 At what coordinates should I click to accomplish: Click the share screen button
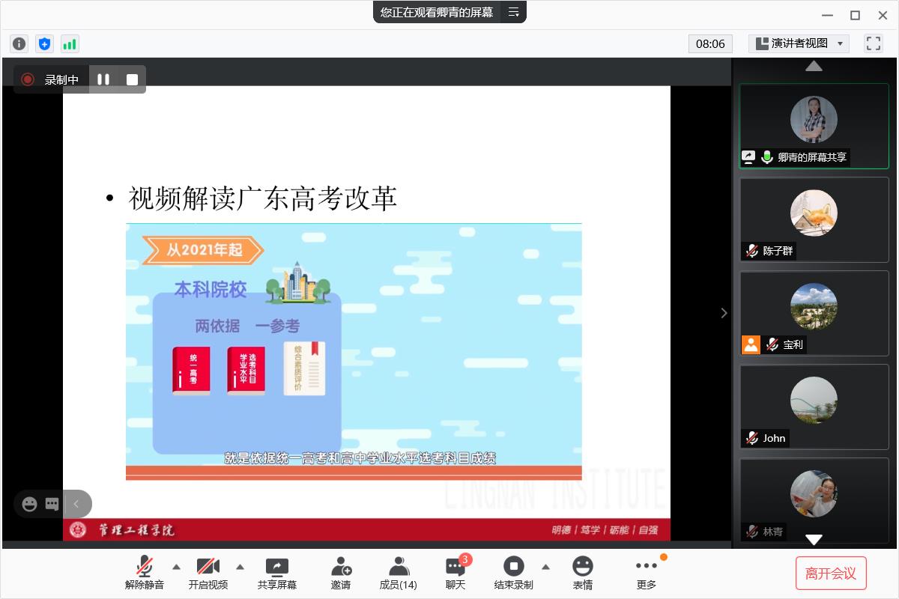coord(276,573)
